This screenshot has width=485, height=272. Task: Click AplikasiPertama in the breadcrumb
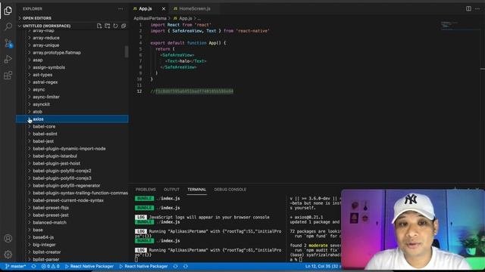(x=150, y=18)
